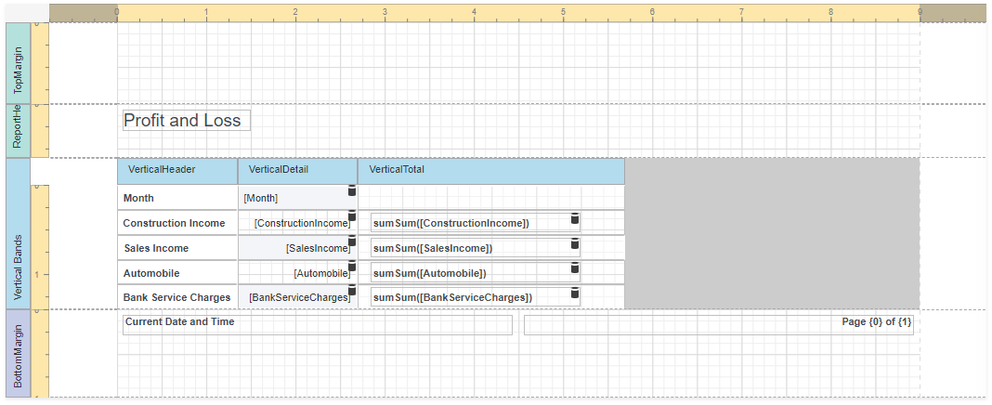Click the database icon on sumSum([Automobile])
Image resolution: width=992 pixels, height=405 pixels.
(x=574, y=268)
